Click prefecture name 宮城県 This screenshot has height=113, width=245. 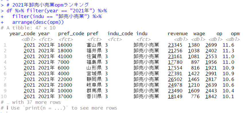pos(94,74)
